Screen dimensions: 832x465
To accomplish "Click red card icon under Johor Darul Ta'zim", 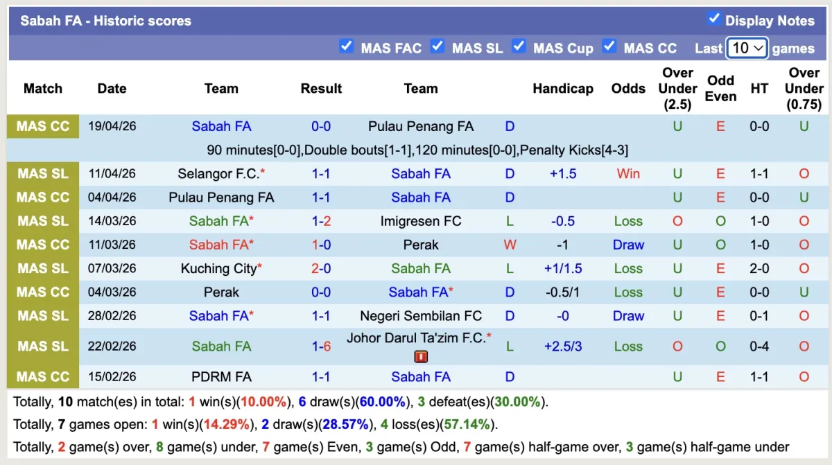I will point(421,357).
